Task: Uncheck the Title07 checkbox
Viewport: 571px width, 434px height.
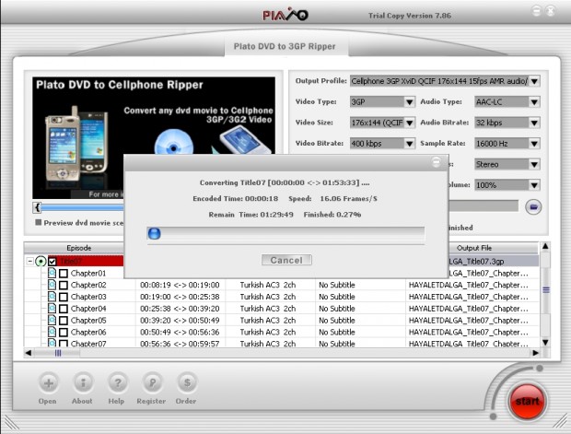Action: pos(52,262)
